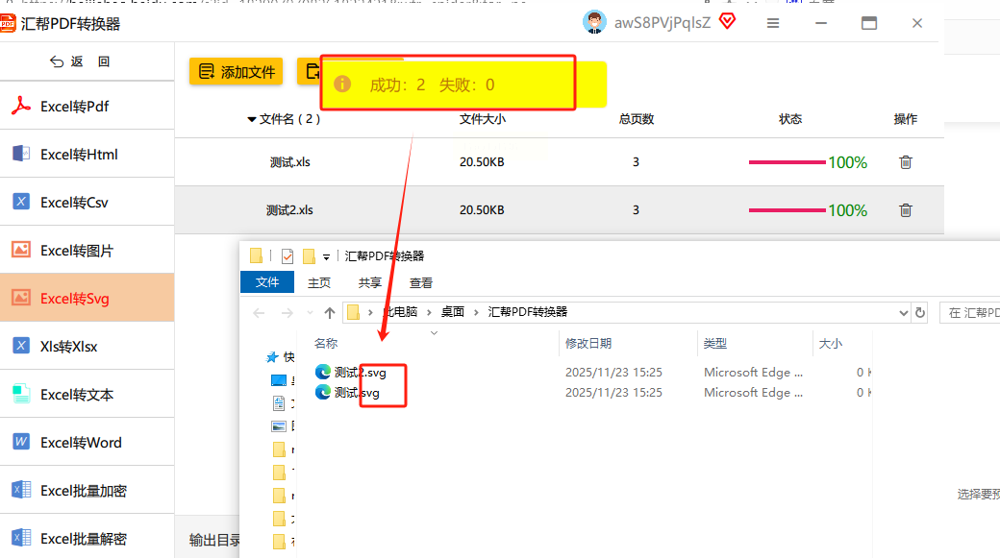Click the 测试2.xls progress bar

point(787,210)
